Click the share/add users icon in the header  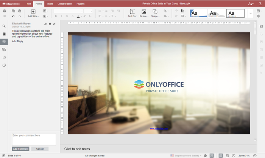(x=251, y=3)
